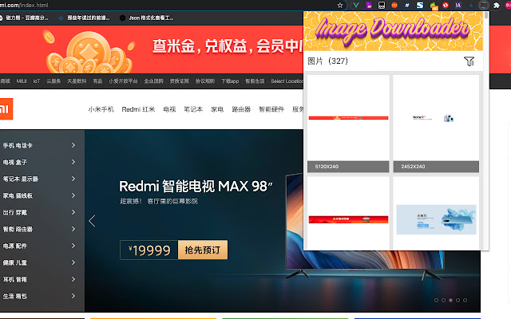Open the 家电 nav menu
Image resolution: width=511 pixels, height=319 pixels.
point(217,109)
